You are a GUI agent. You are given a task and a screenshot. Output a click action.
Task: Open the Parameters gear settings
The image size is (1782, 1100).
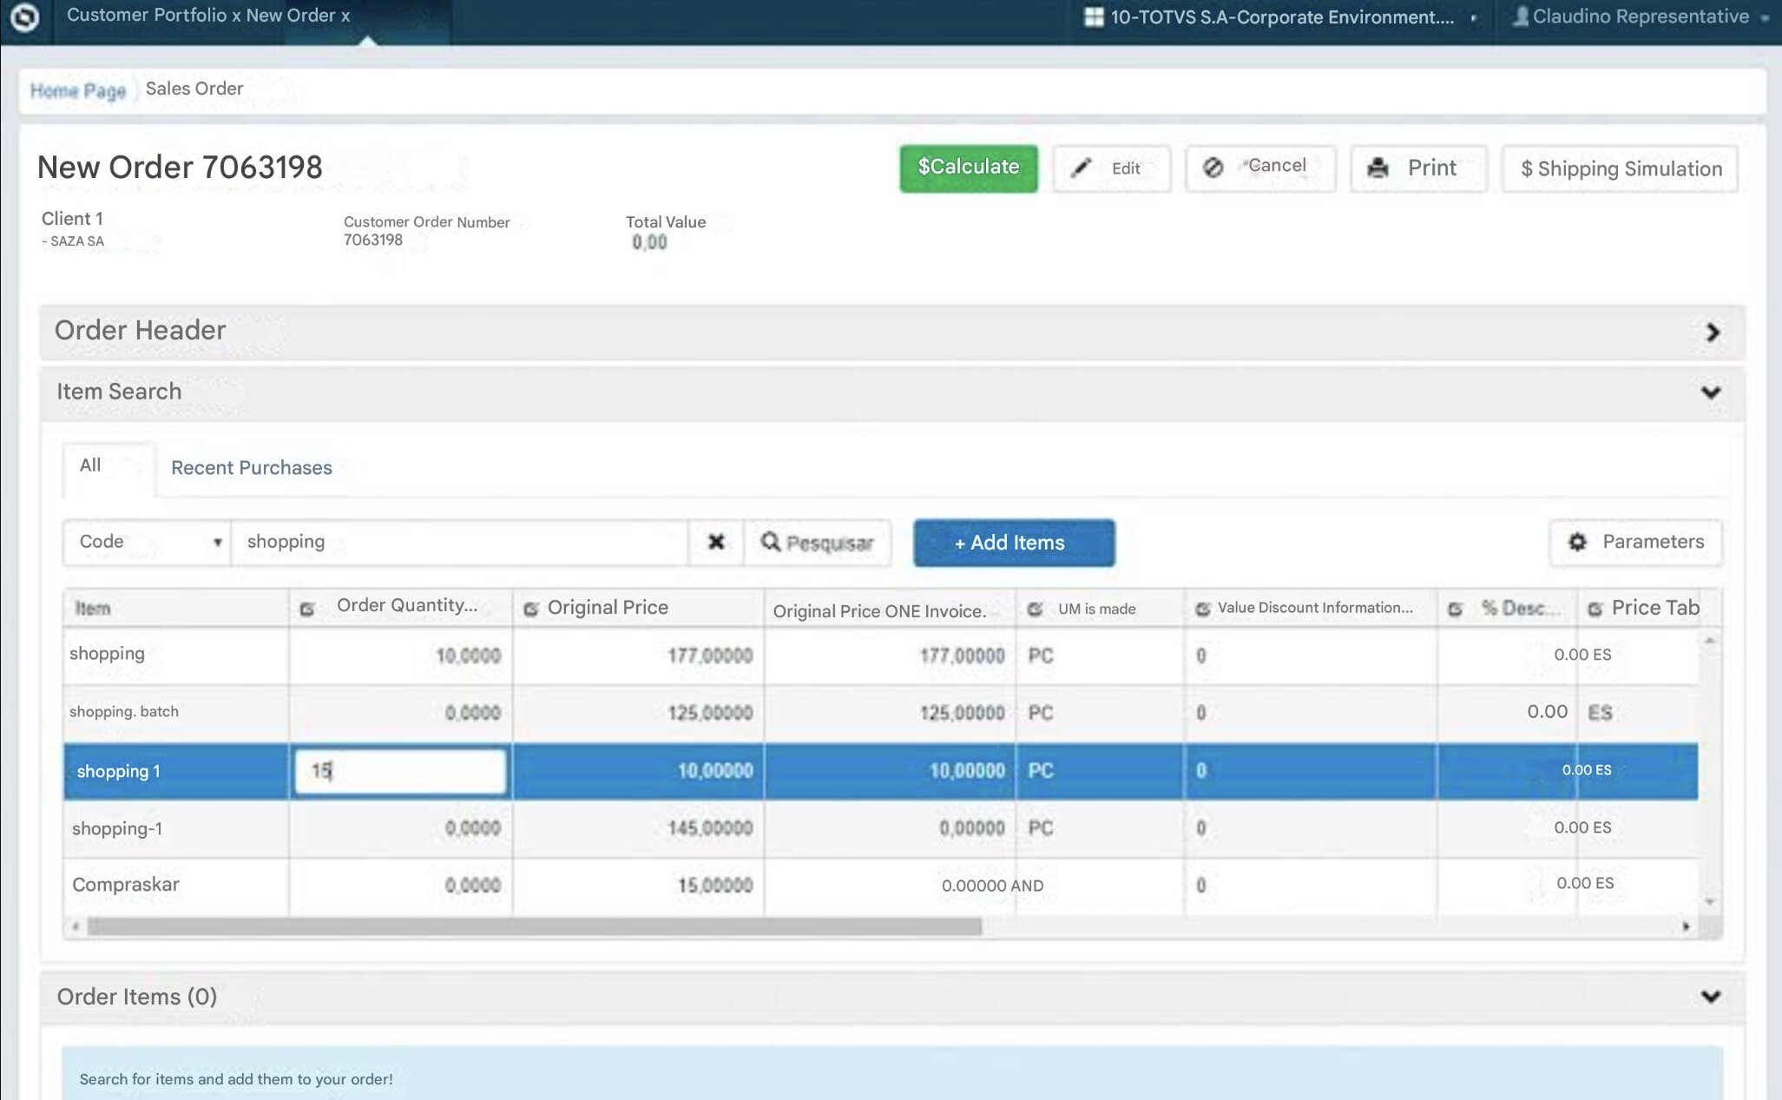click(x=1635, y=542)
